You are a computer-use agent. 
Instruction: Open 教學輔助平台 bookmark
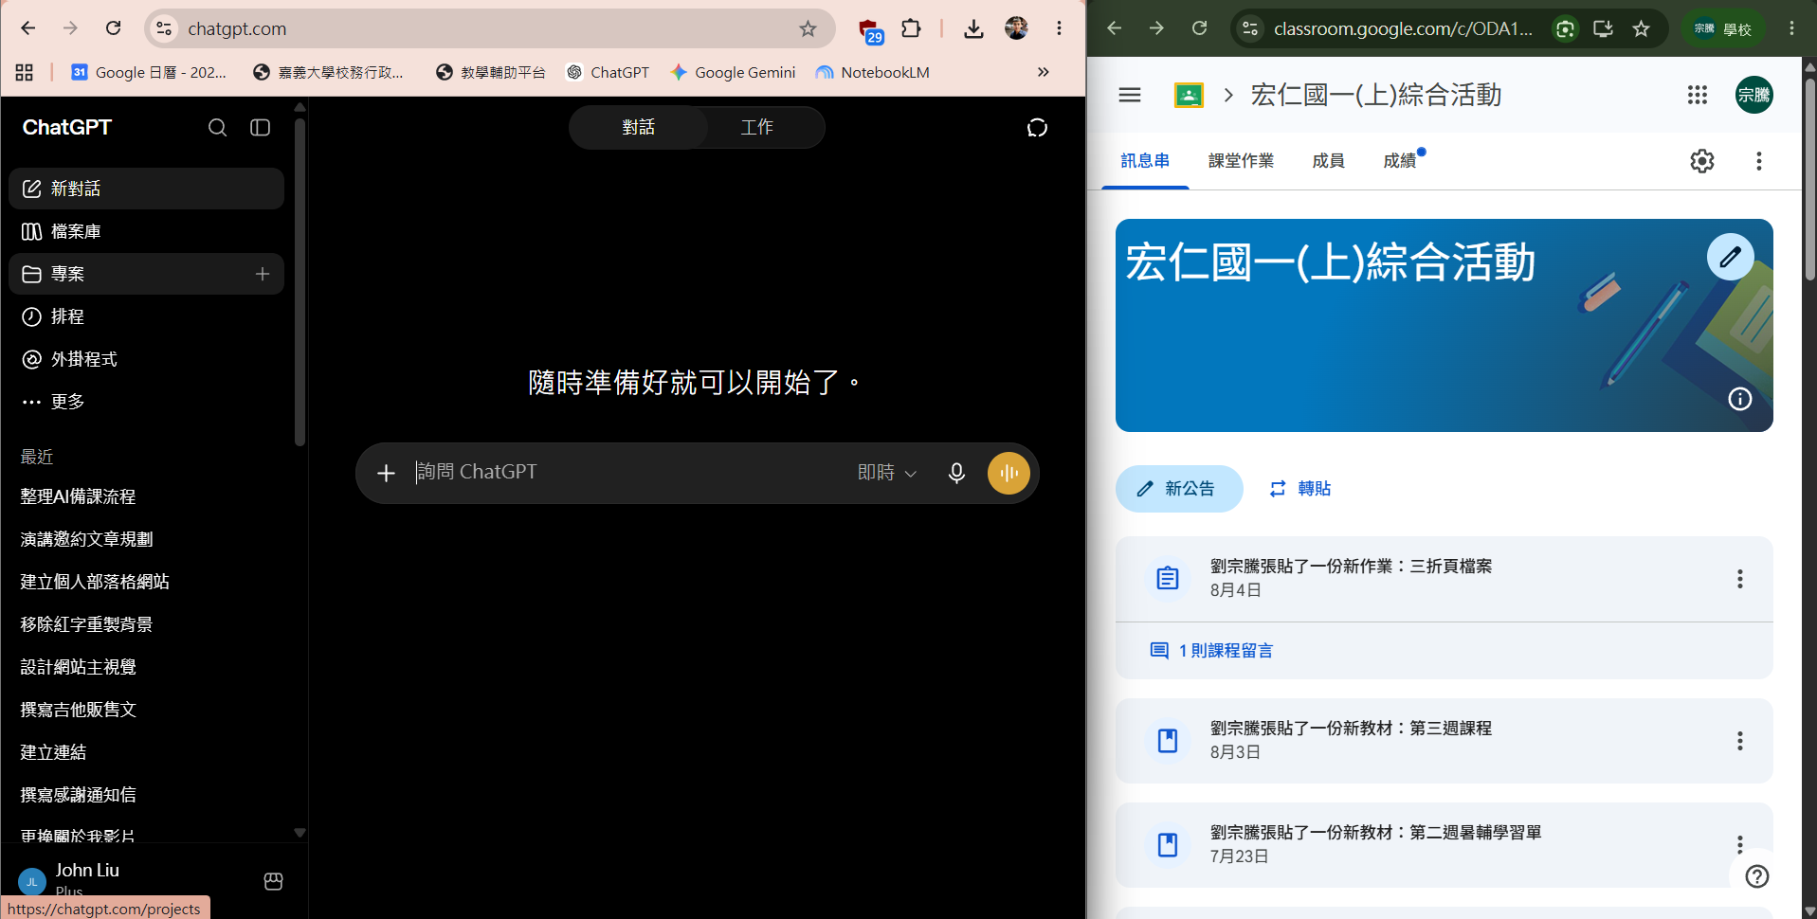coord(491,72)
